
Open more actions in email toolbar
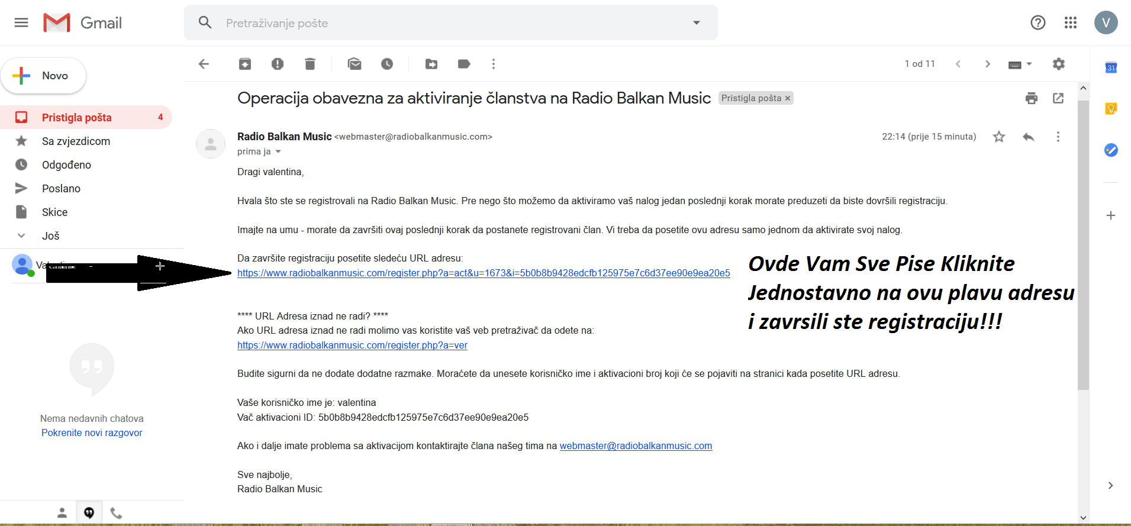click(494, 64)
